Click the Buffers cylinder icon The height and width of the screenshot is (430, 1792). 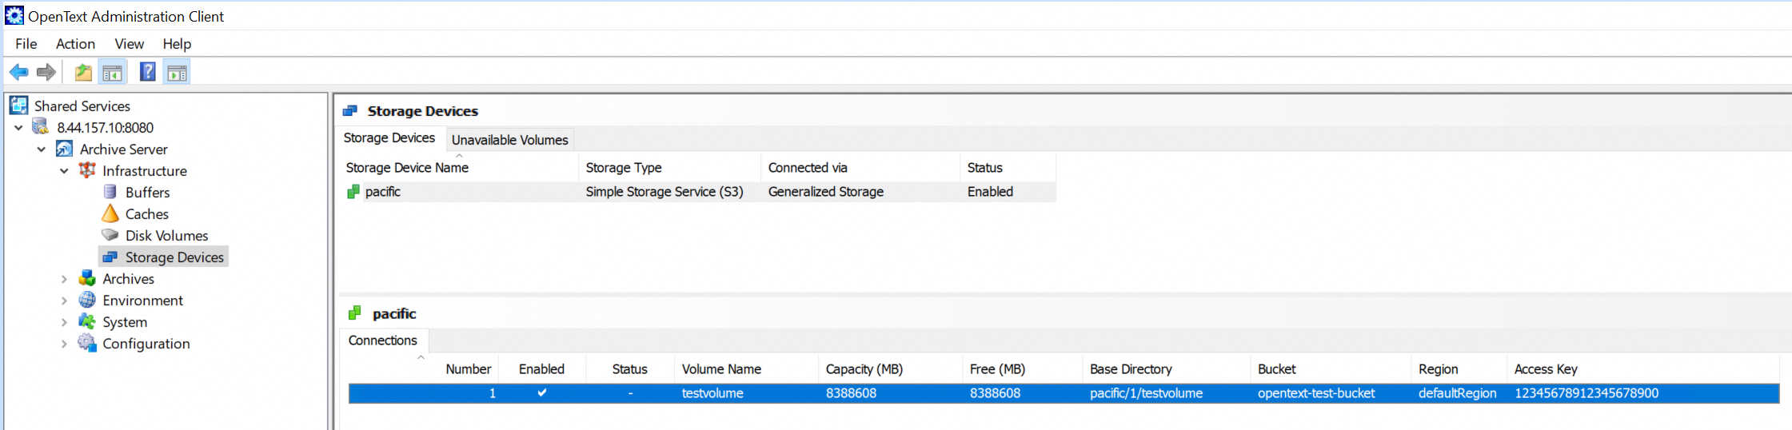click(x=110, y=192)
